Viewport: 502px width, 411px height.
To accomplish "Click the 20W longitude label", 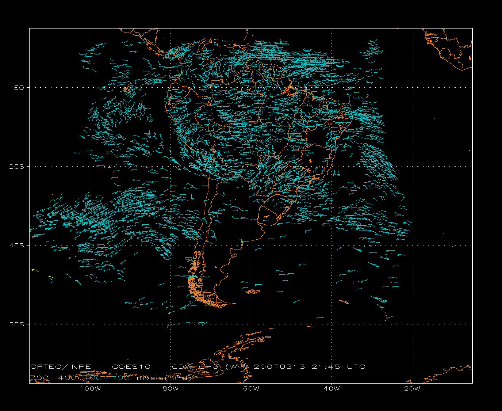I will pyautogui.click(x=412, y=388).
